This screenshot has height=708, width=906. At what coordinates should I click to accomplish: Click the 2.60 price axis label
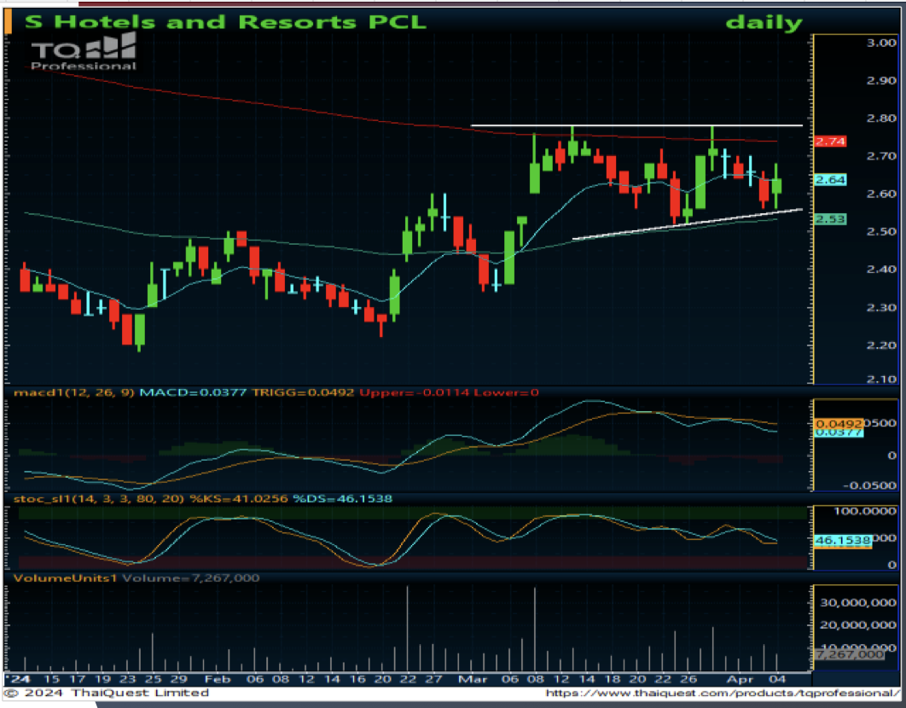pos(881,194)
